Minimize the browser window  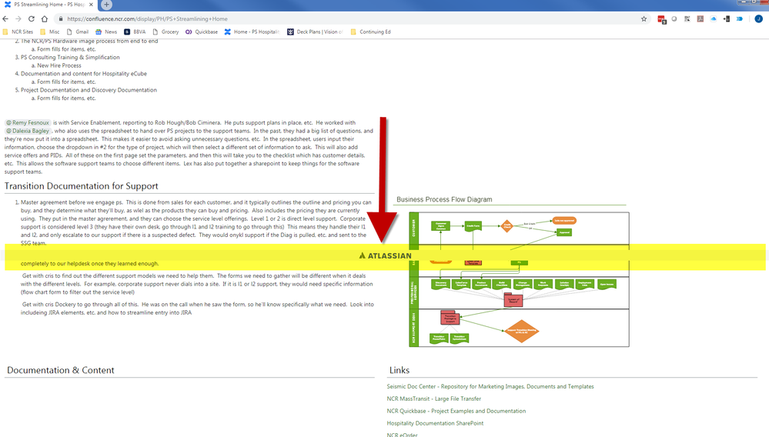pos(744,2)
